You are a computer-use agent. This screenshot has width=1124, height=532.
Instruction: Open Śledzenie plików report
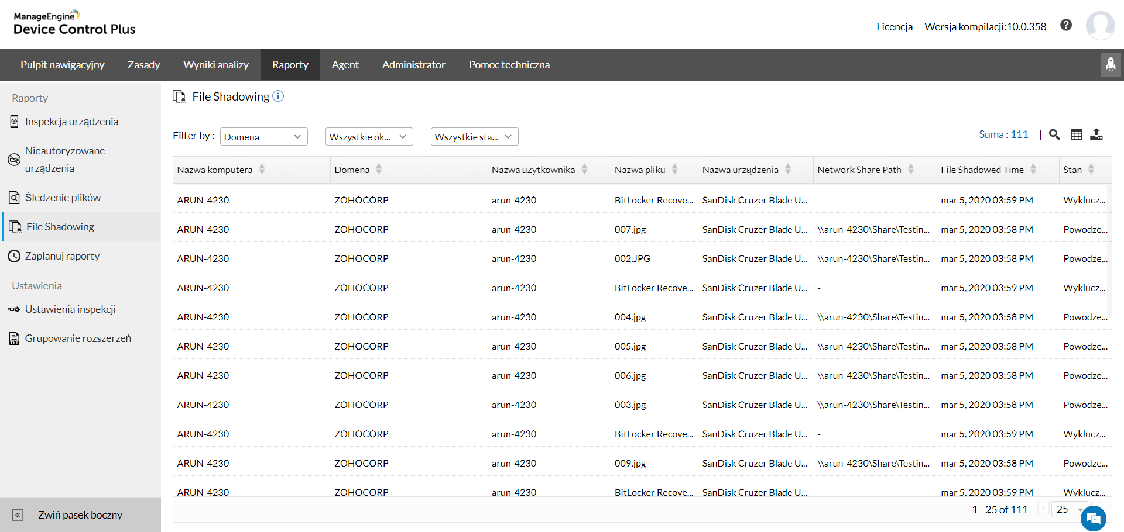[x=63, y=198]
